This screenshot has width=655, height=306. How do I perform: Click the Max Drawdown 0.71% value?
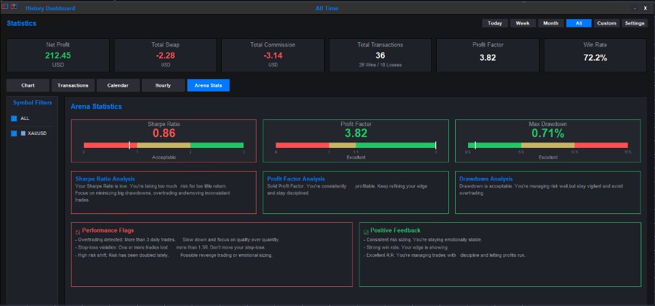tap(548, 133)
